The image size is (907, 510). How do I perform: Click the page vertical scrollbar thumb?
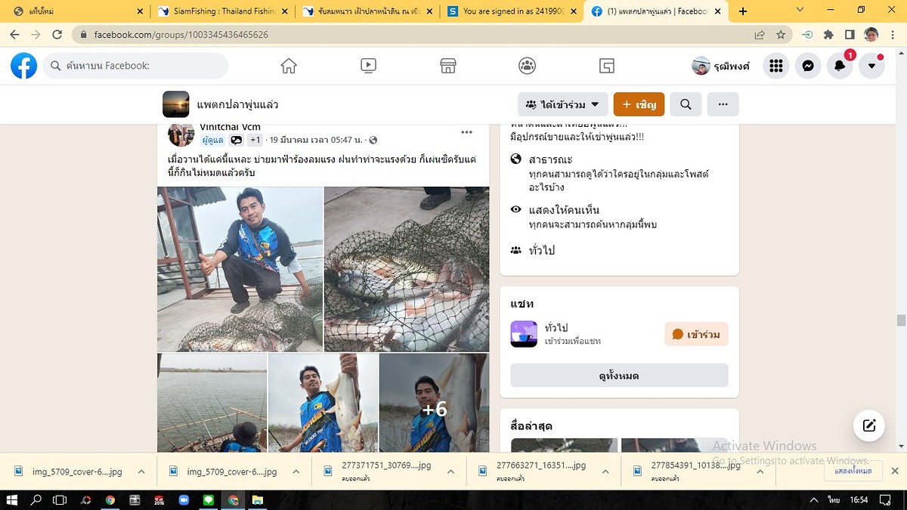tap(901, 320)
